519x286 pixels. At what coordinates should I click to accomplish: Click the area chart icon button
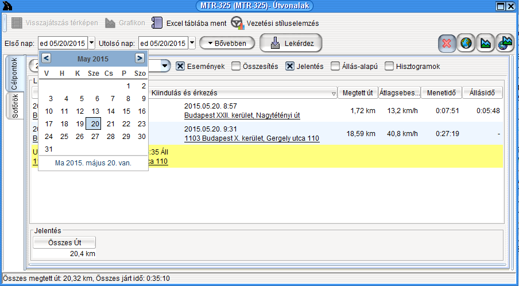486,44
